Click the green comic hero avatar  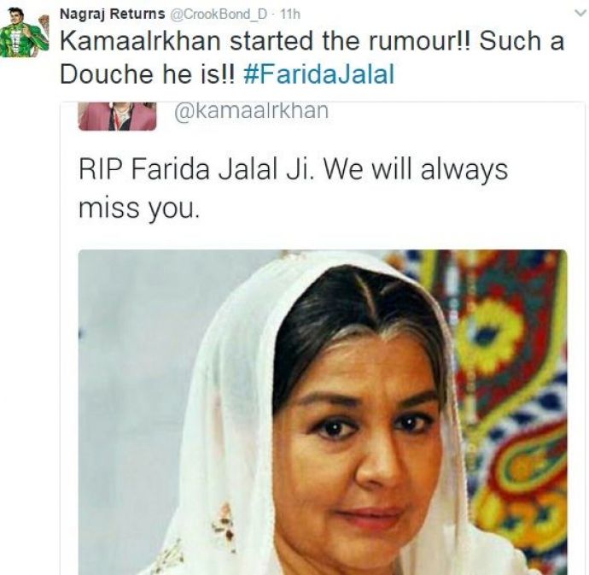tap(25, 32)
